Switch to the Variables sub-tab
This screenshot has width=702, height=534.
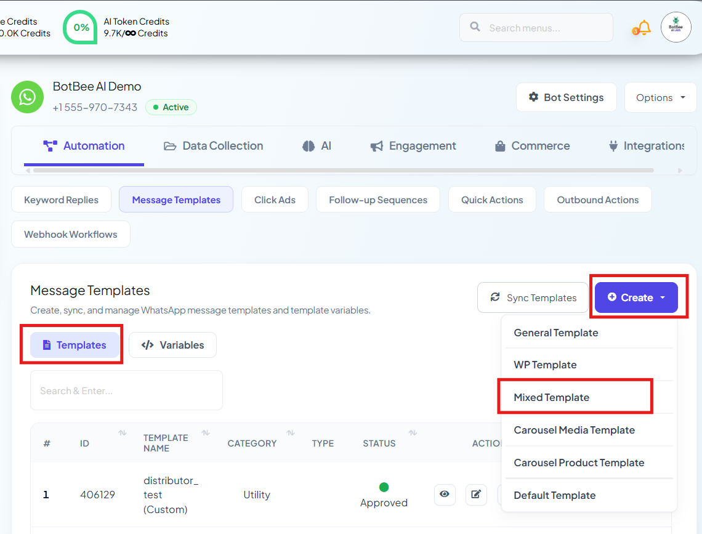[x=172, y=345]
